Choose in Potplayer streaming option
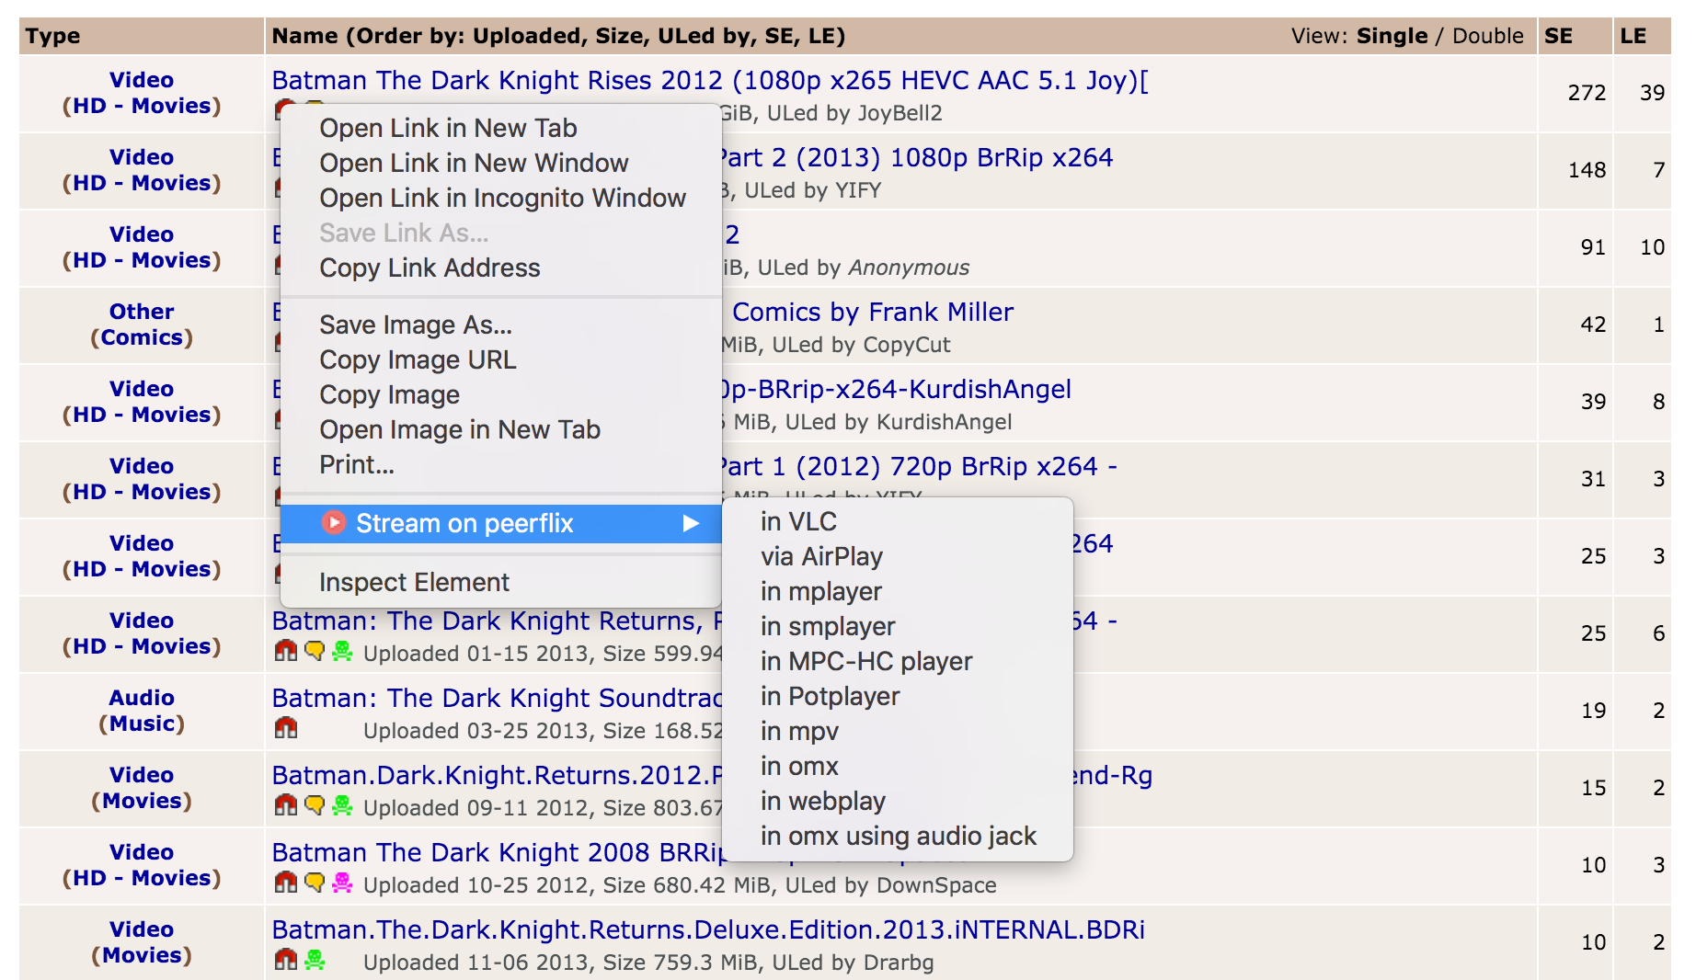This screenshot has height=980, width=1696. point(898,696)
